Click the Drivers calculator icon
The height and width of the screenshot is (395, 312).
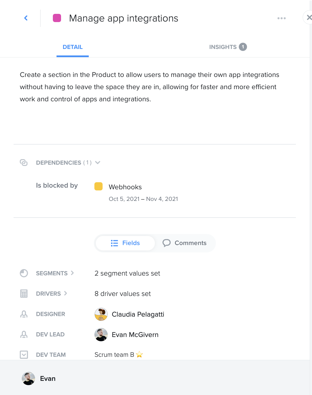coord(24,293)
